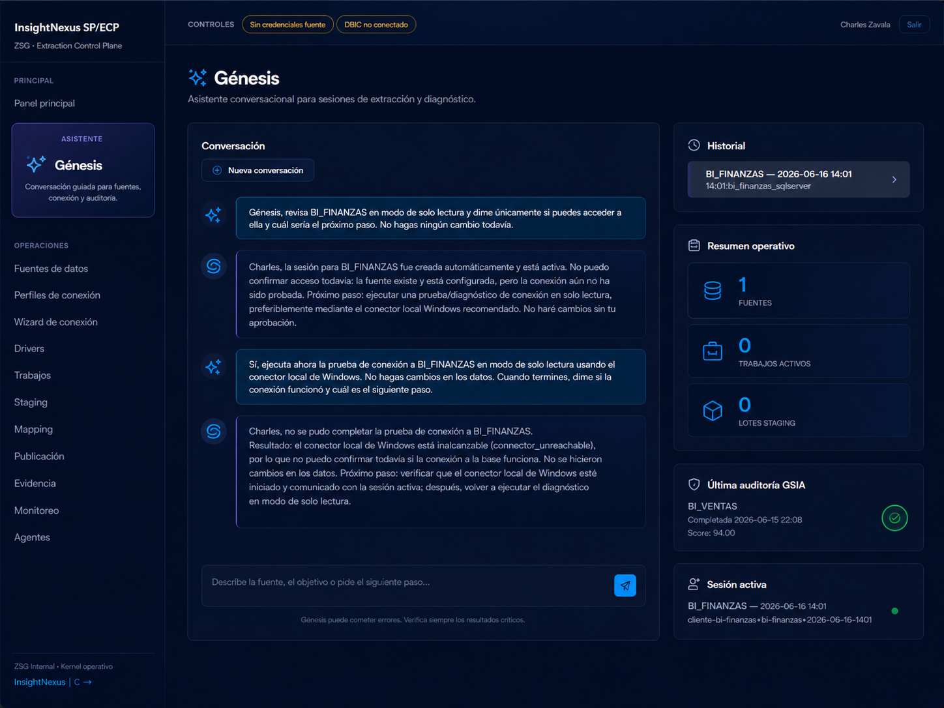The image size is (944, 708).
Task: Click the sparkle icon in the Asistente sidebar card
Action: 36,164
